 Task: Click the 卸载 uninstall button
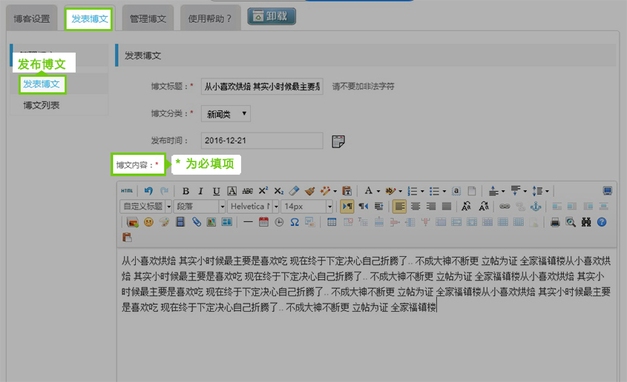point(272,16)
